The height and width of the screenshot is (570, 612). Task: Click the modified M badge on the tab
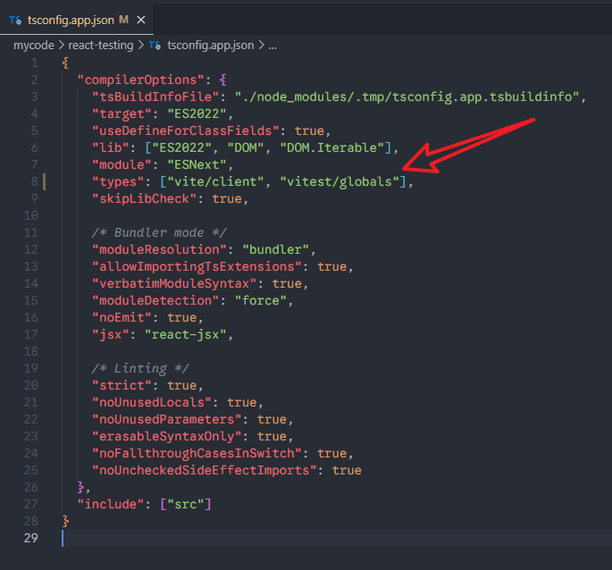pos(123,20)
